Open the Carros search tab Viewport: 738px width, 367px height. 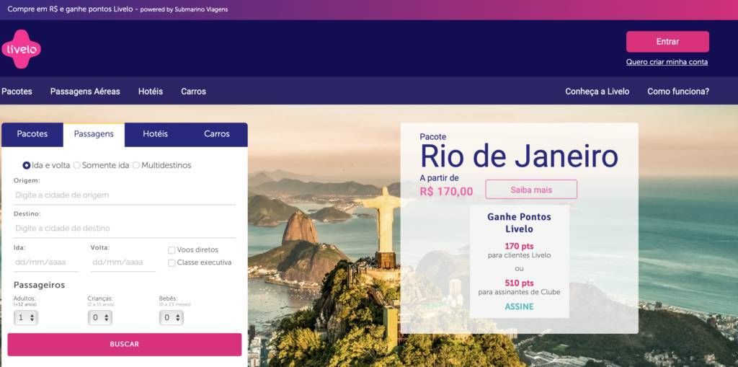pyautogui.click(x=217, y=134)
